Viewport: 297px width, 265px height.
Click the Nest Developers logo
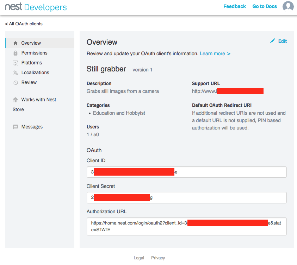(36, 7)
